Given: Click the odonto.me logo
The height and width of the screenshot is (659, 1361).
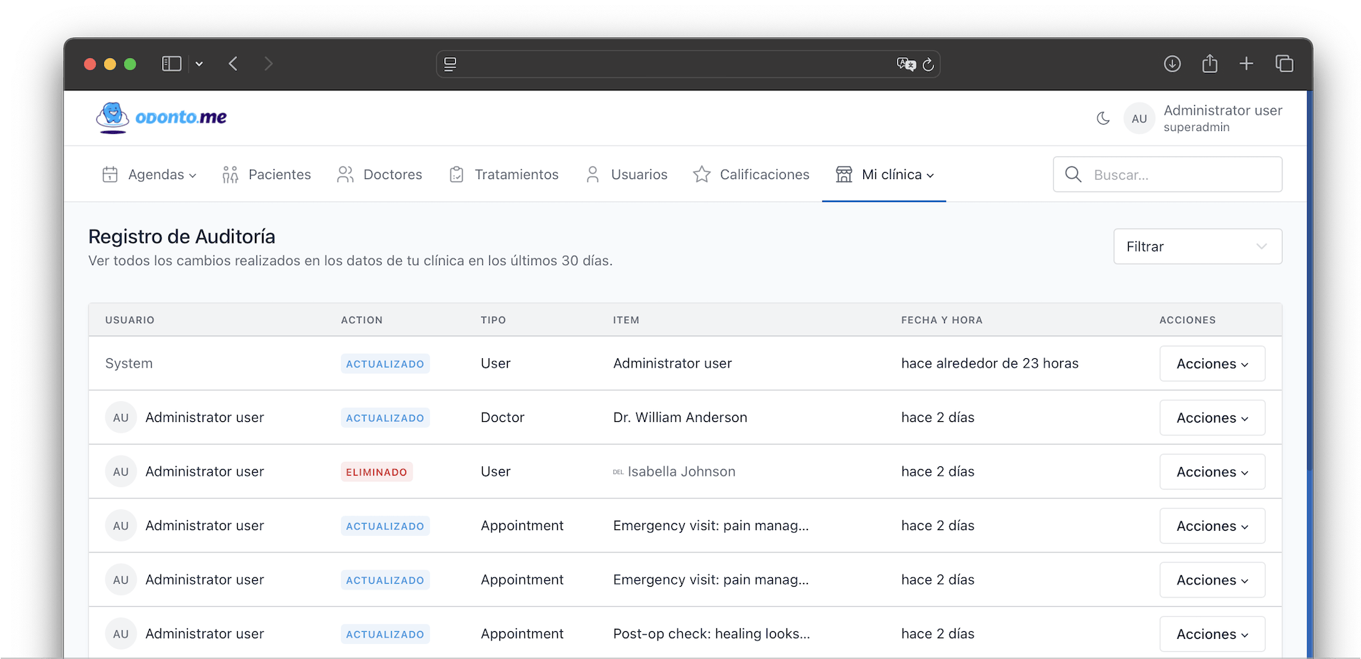Looking at the screenshot, I should pos(161,117).
